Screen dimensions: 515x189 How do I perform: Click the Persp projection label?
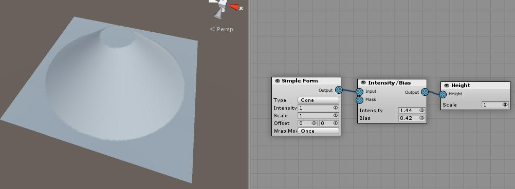click(225, 29)
